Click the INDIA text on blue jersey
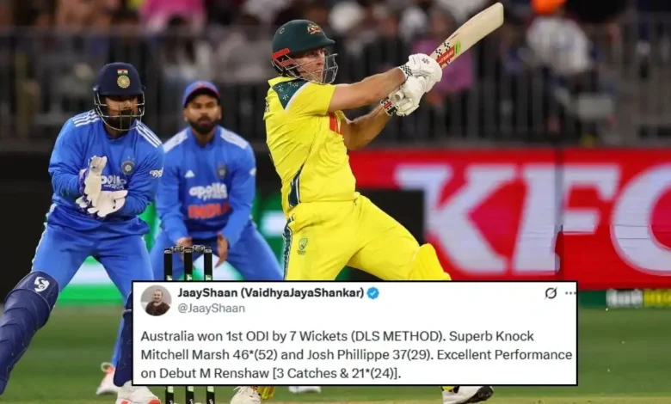This screenshot has width=671, height=404. coord(209,211)
